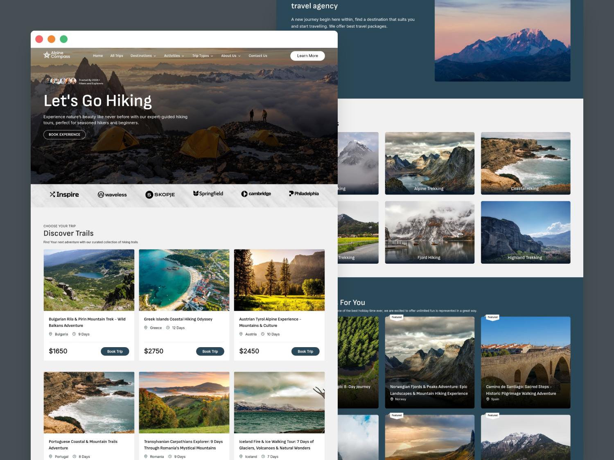Open Camino de Santiago Sacred Steps card
This screenshot has width=614, height=460.
pyautogui.click(x=526, y=362)
